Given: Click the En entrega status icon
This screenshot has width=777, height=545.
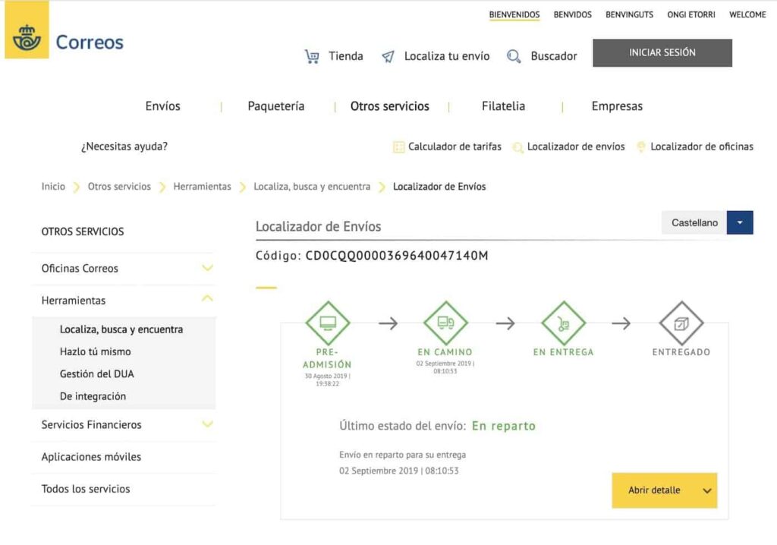Looking at the screenshot, I should point(563,323).
